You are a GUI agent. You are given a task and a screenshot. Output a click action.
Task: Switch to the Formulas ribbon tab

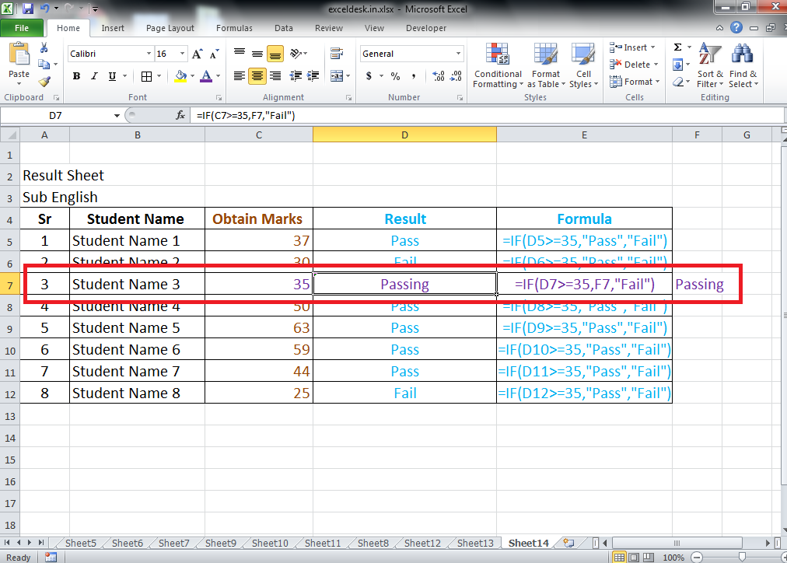[x=234, y=28]
